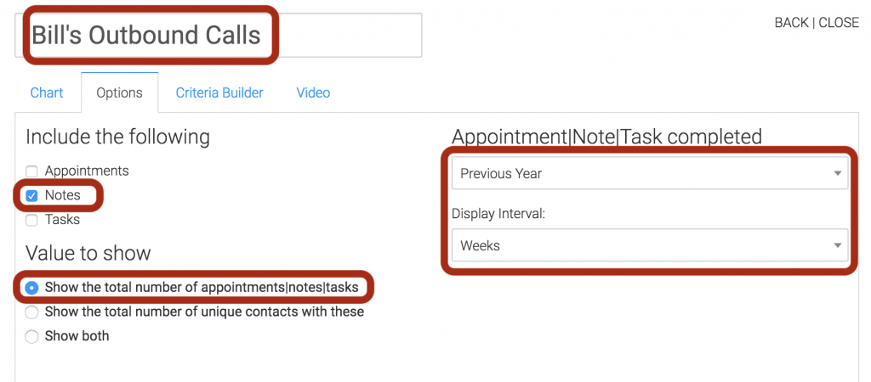Viewport: 871px width, 382px height.
Task: Expand the Display Interval Weeks dropdown
Action: click(x=649, y=245)
